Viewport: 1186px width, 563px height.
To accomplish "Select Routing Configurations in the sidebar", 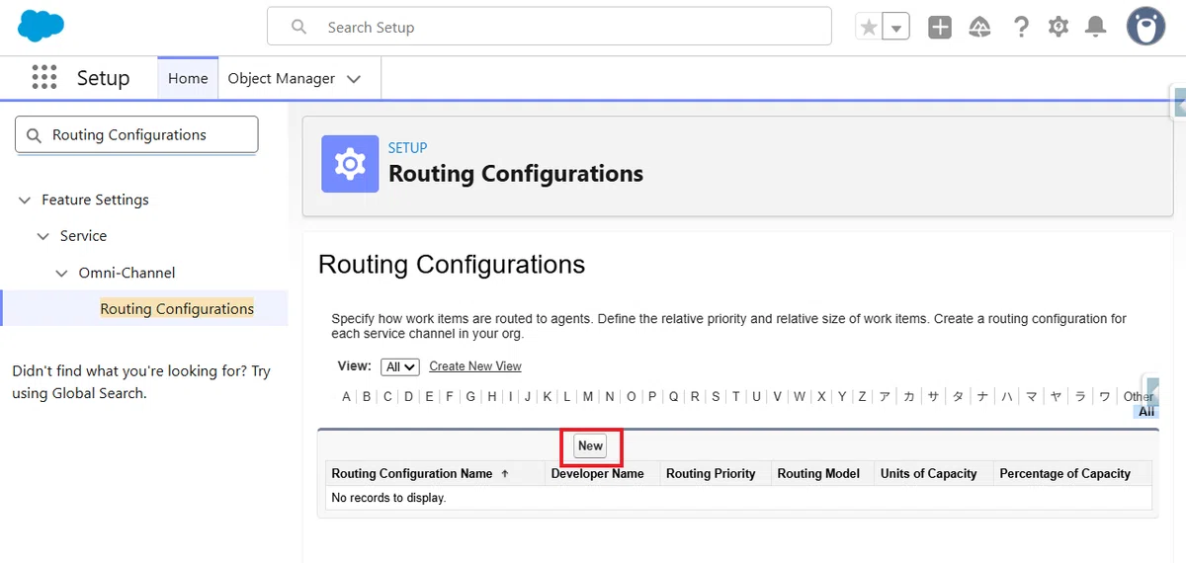I will tap(177, 308).
